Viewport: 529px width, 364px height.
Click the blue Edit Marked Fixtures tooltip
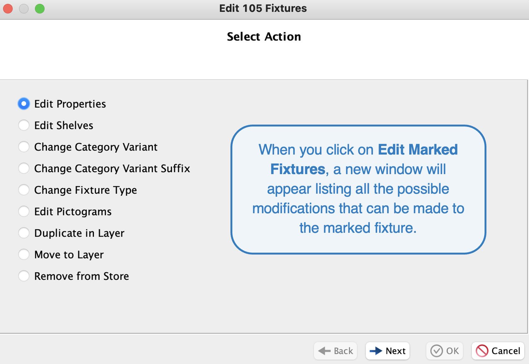point(358,189)
